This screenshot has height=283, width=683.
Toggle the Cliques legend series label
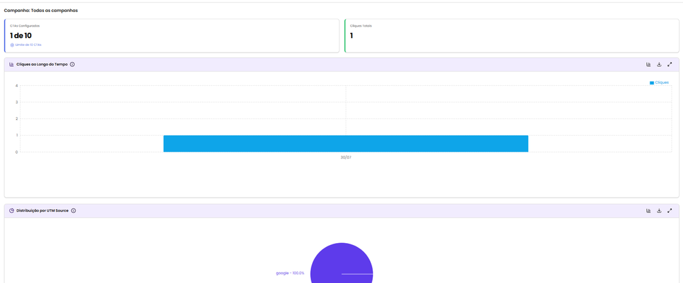pyautogui.click(x=662, y=83)
